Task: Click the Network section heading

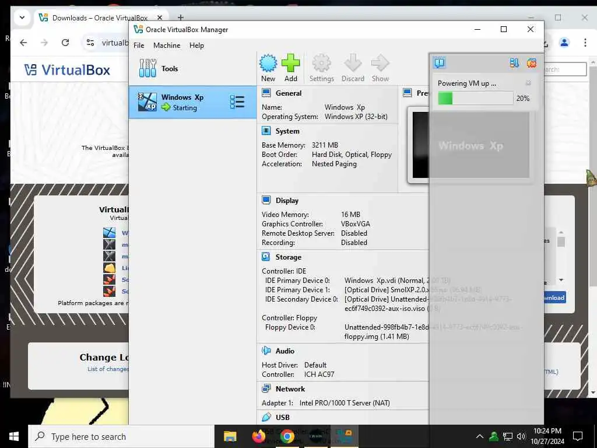Action: pyautogui.click(x=290, y=388)
